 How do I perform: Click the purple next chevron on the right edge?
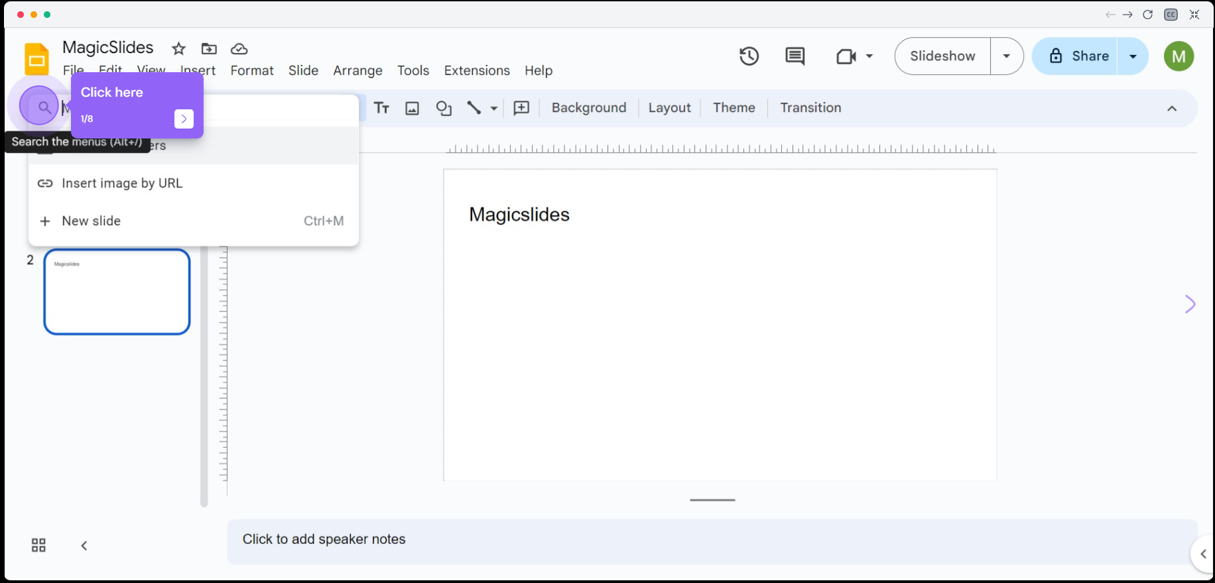pos(1190,304)
